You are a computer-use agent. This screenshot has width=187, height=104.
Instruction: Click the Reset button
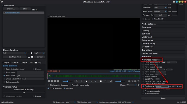coord(163,98)
